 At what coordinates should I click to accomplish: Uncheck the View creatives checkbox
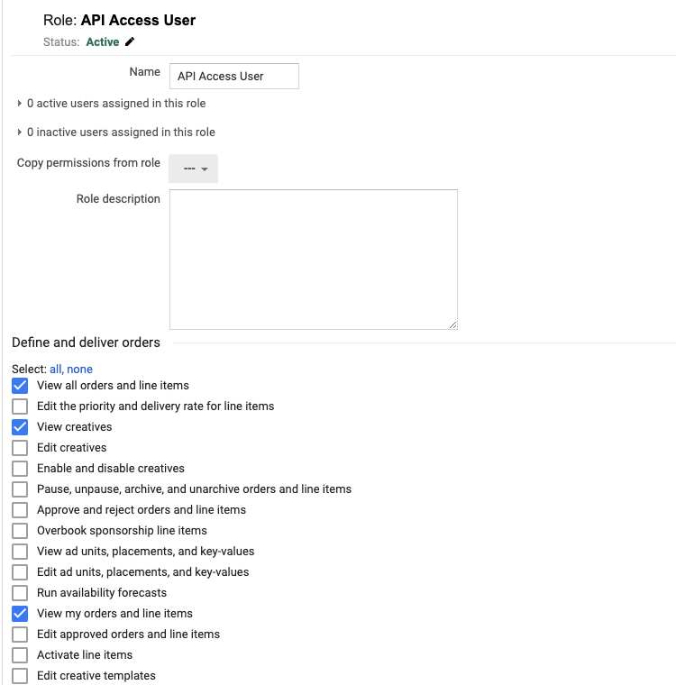(20, 427)
